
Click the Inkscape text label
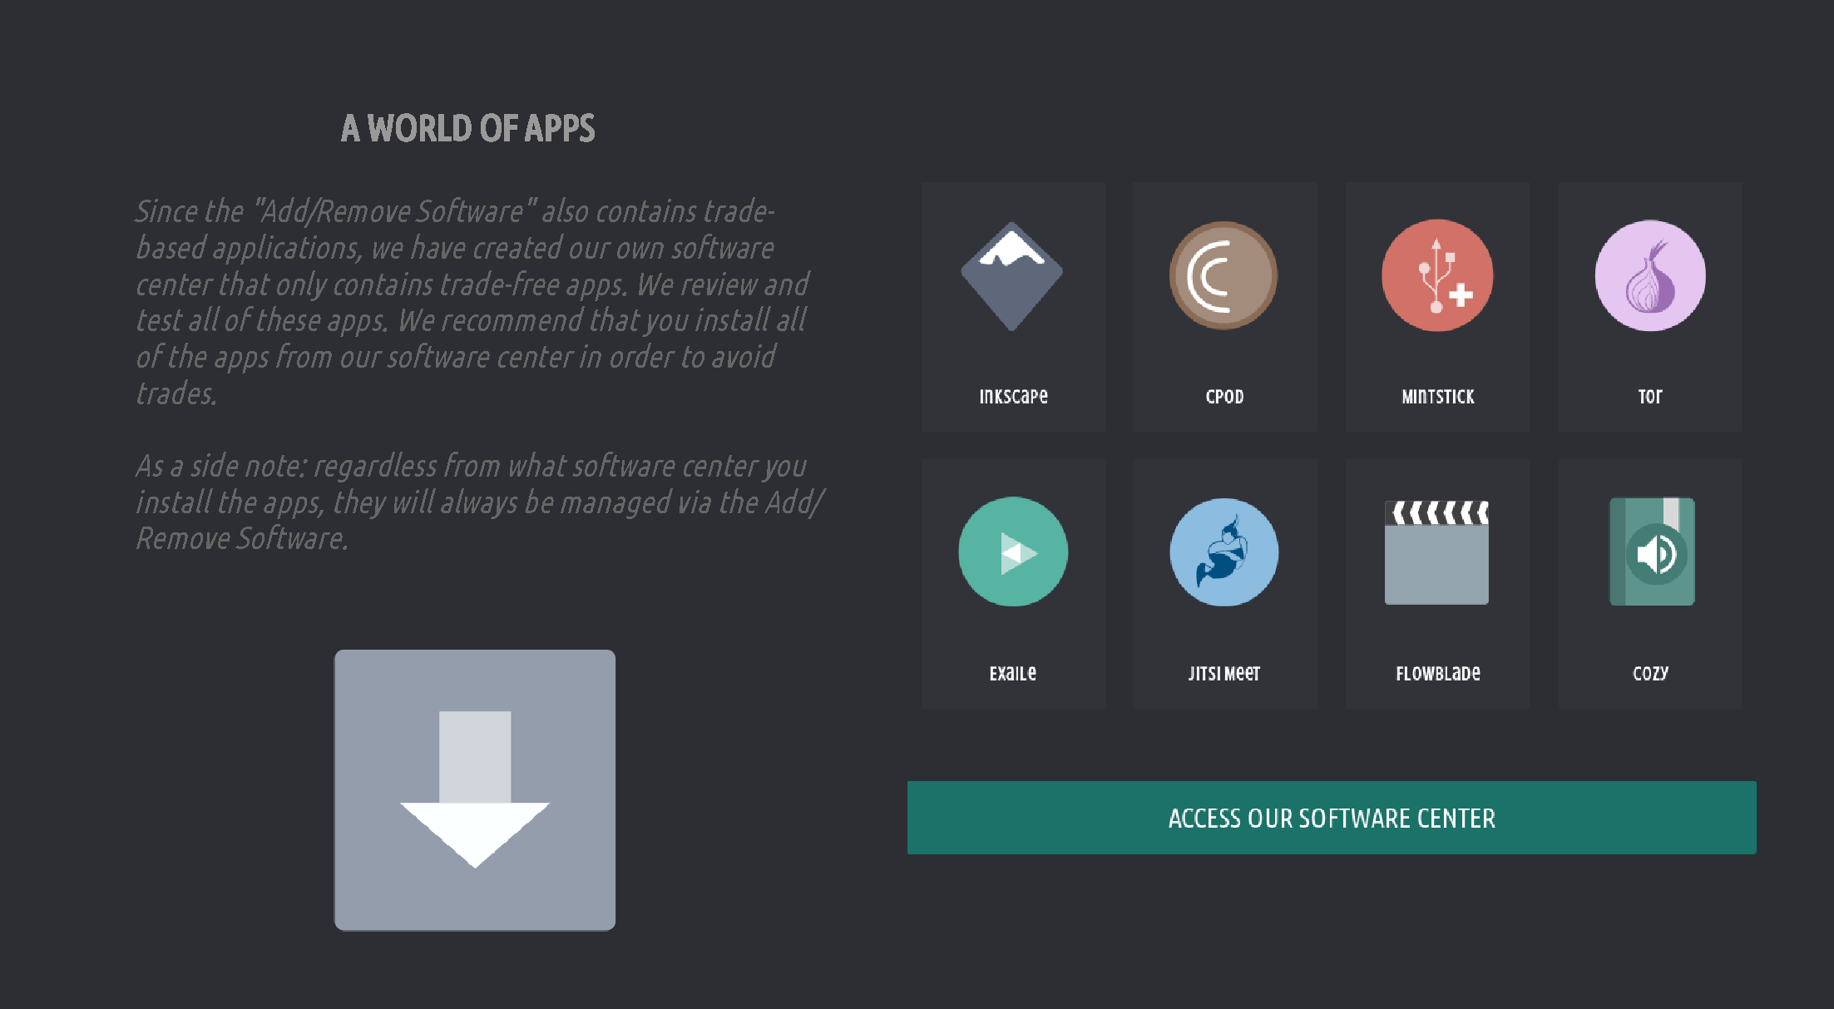(1013, 397)
